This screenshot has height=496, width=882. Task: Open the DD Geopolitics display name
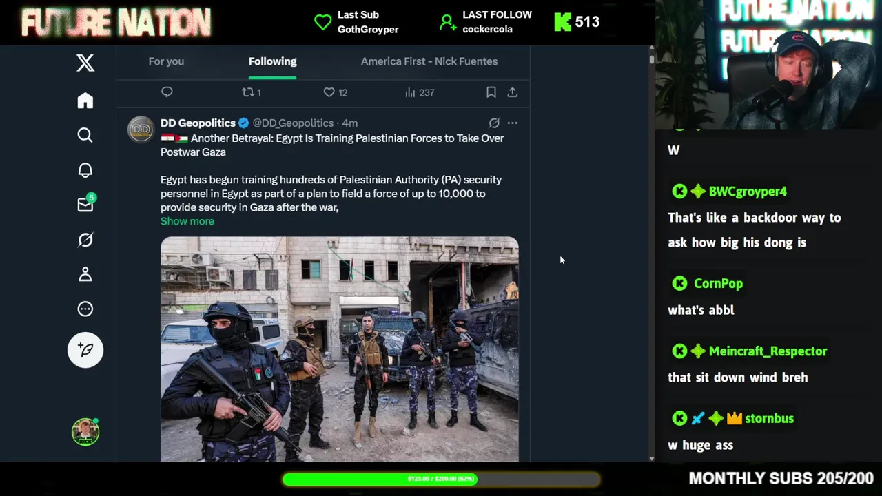(x=198, y=123)
